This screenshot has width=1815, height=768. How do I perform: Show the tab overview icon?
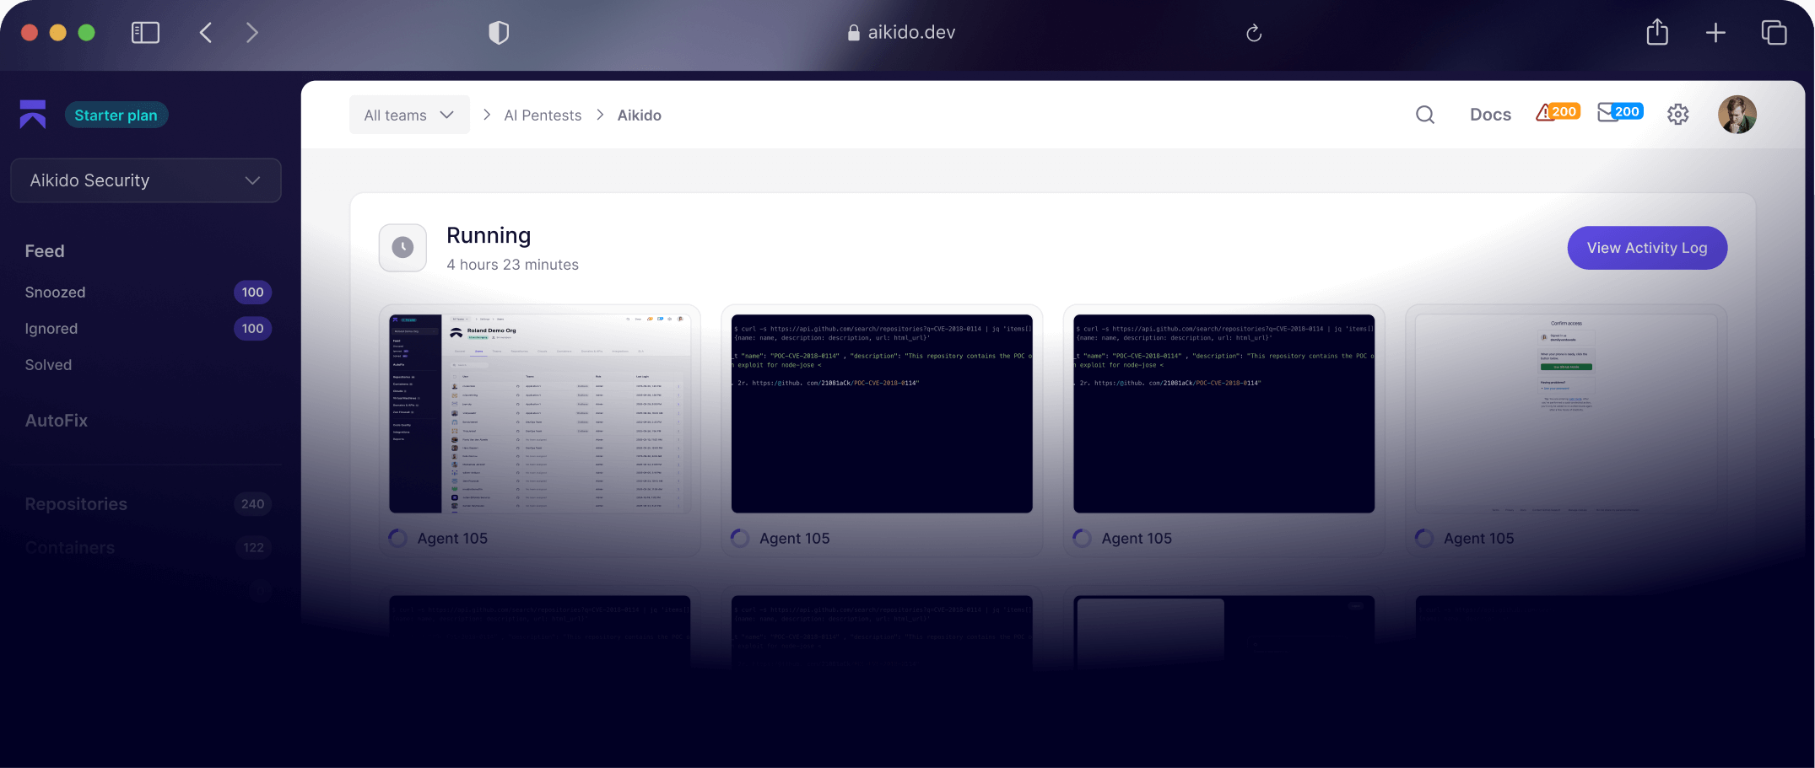(x=1774, y=33)
